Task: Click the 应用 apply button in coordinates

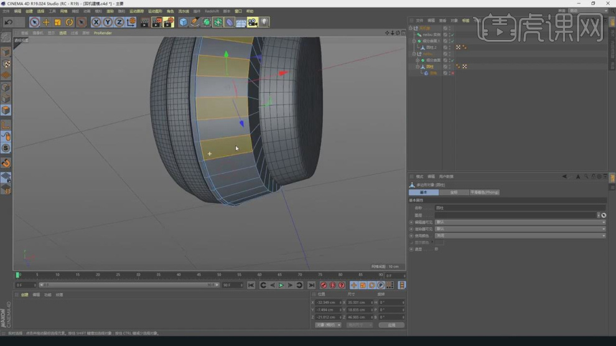Action: tap(391, 325)
